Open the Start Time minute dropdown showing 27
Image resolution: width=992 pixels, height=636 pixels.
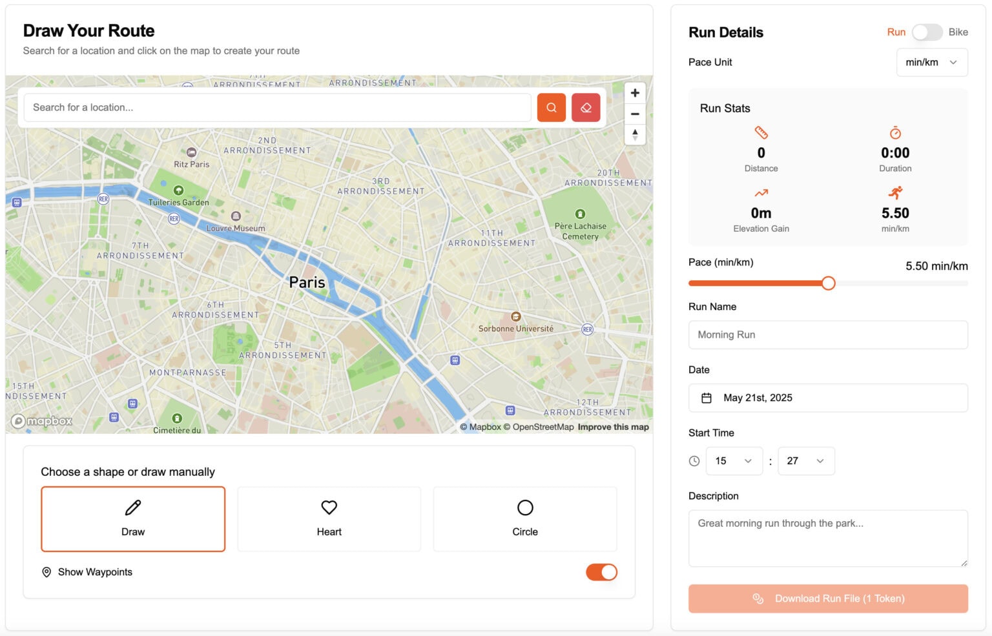click(806, 460)
